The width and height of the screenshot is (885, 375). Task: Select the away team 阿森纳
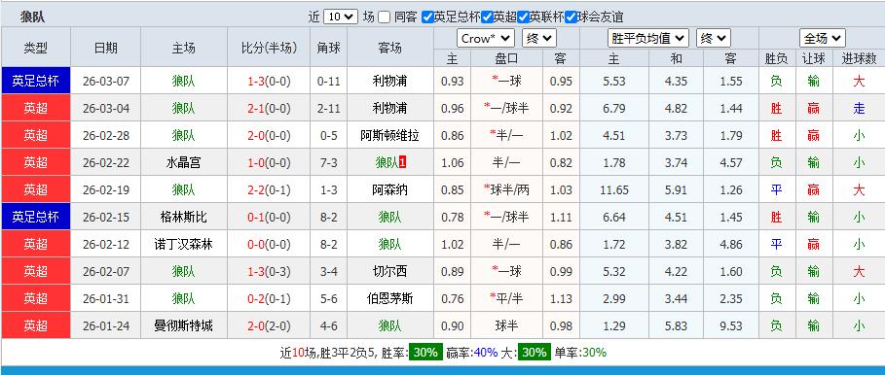(389, 189)
